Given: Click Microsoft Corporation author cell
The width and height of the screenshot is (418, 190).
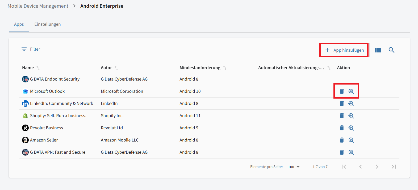Looking at the screenshot, I should pos(122,91).
